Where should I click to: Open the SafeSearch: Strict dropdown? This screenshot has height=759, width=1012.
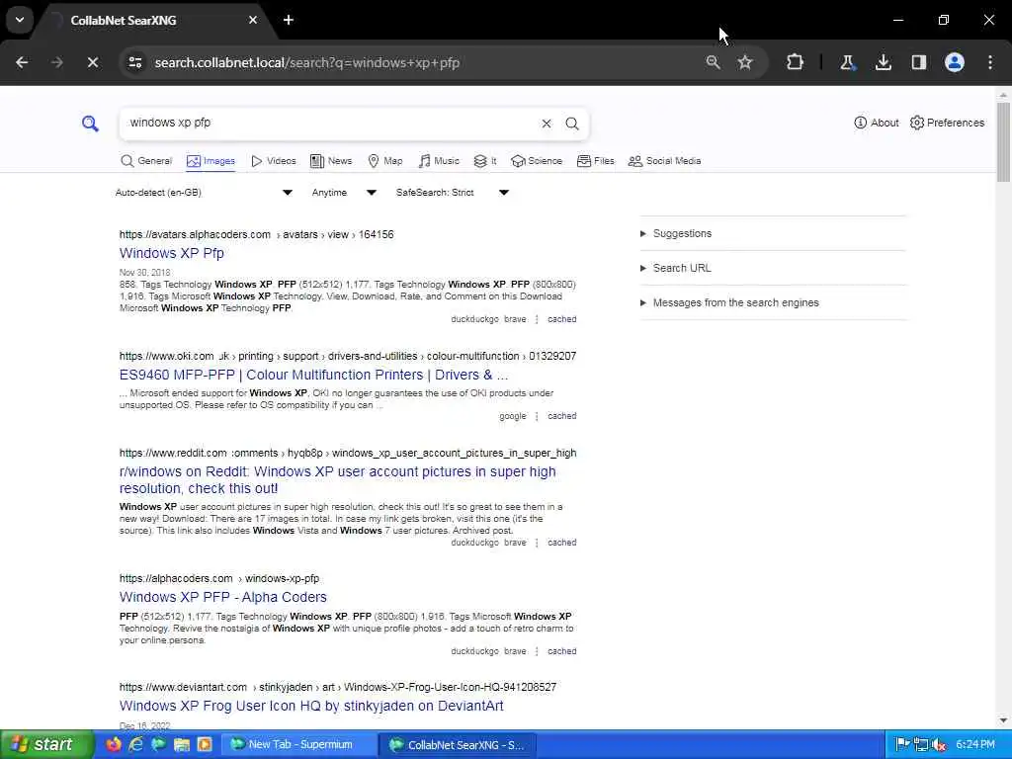pyautogui.click(x=453, y=193)
